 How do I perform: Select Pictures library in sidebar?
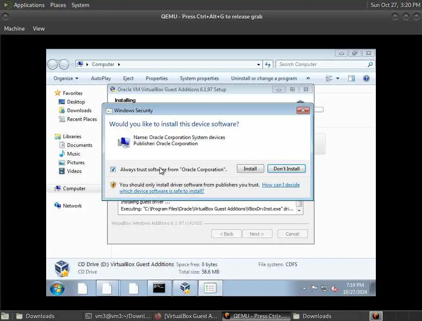76,163
